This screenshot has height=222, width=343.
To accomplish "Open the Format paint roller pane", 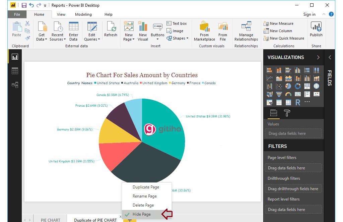I will pyautogui.click(x=287, y=113).
